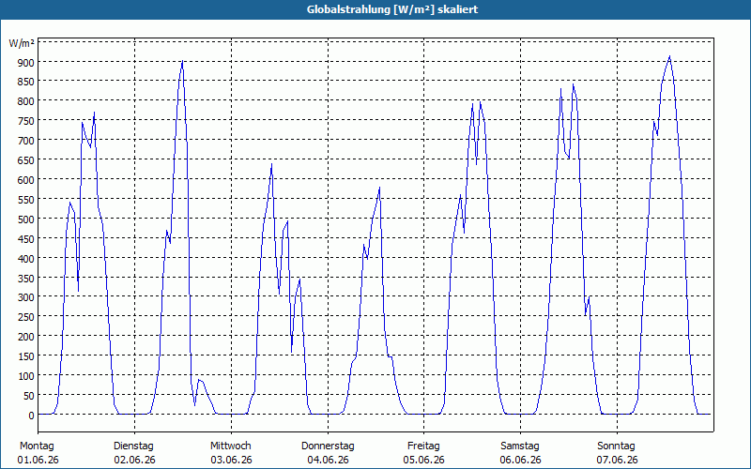Select the '550' y-axis label
The height and width of the screenshot is (469, 751).
coord(26,200)
